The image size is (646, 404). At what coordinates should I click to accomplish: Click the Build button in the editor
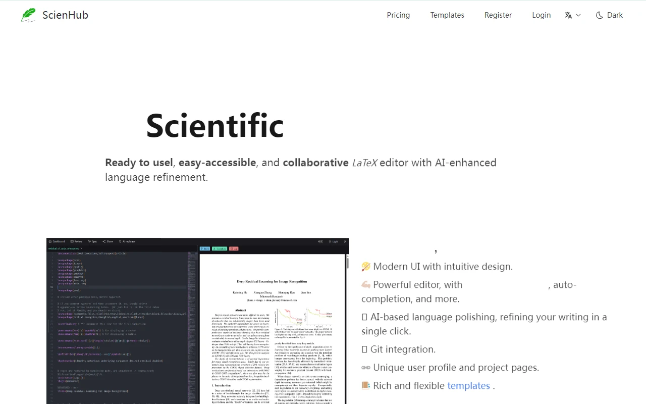(205, 248)
